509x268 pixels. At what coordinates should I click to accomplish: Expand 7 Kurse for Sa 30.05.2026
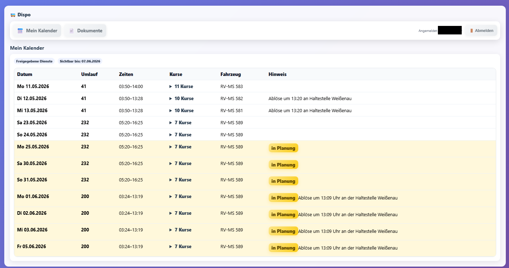point(180,163)
